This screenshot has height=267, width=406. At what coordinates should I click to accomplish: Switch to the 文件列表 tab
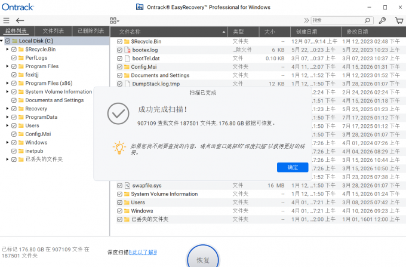tap(53, 31)
